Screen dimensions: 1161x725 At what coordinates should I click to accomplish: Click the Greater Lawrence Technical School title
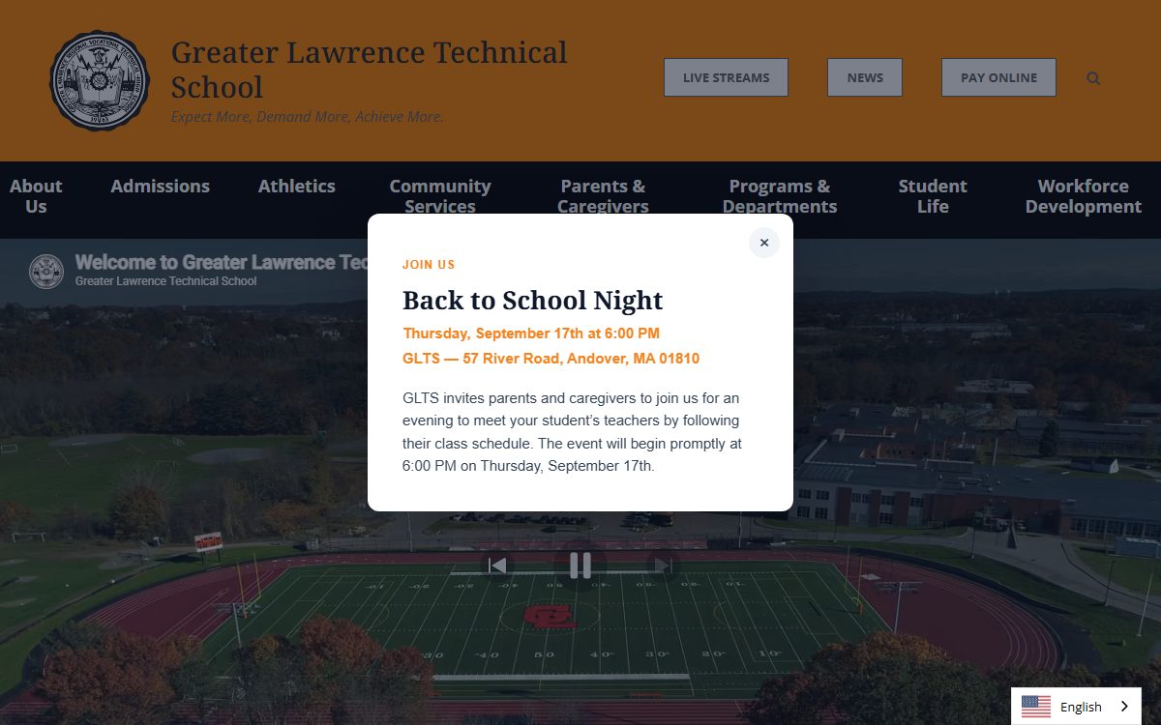click(x=369, y=70)
